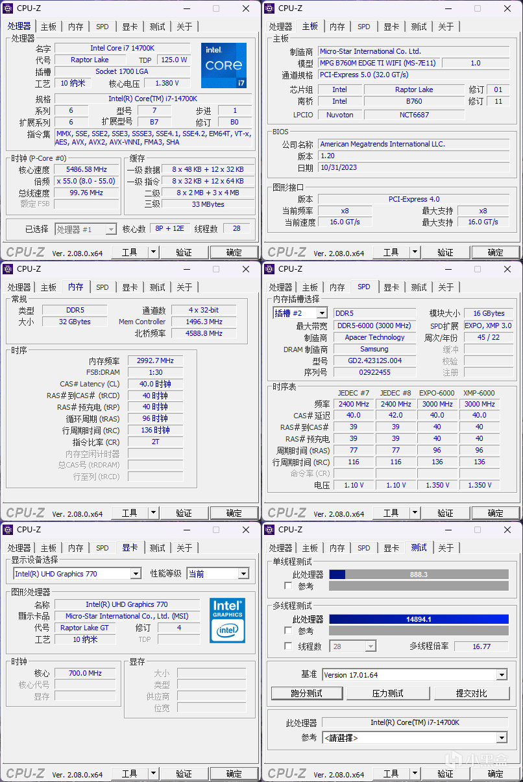Click 验证 in the processor info window
The image size is (523, 782).
pos(184,252)
